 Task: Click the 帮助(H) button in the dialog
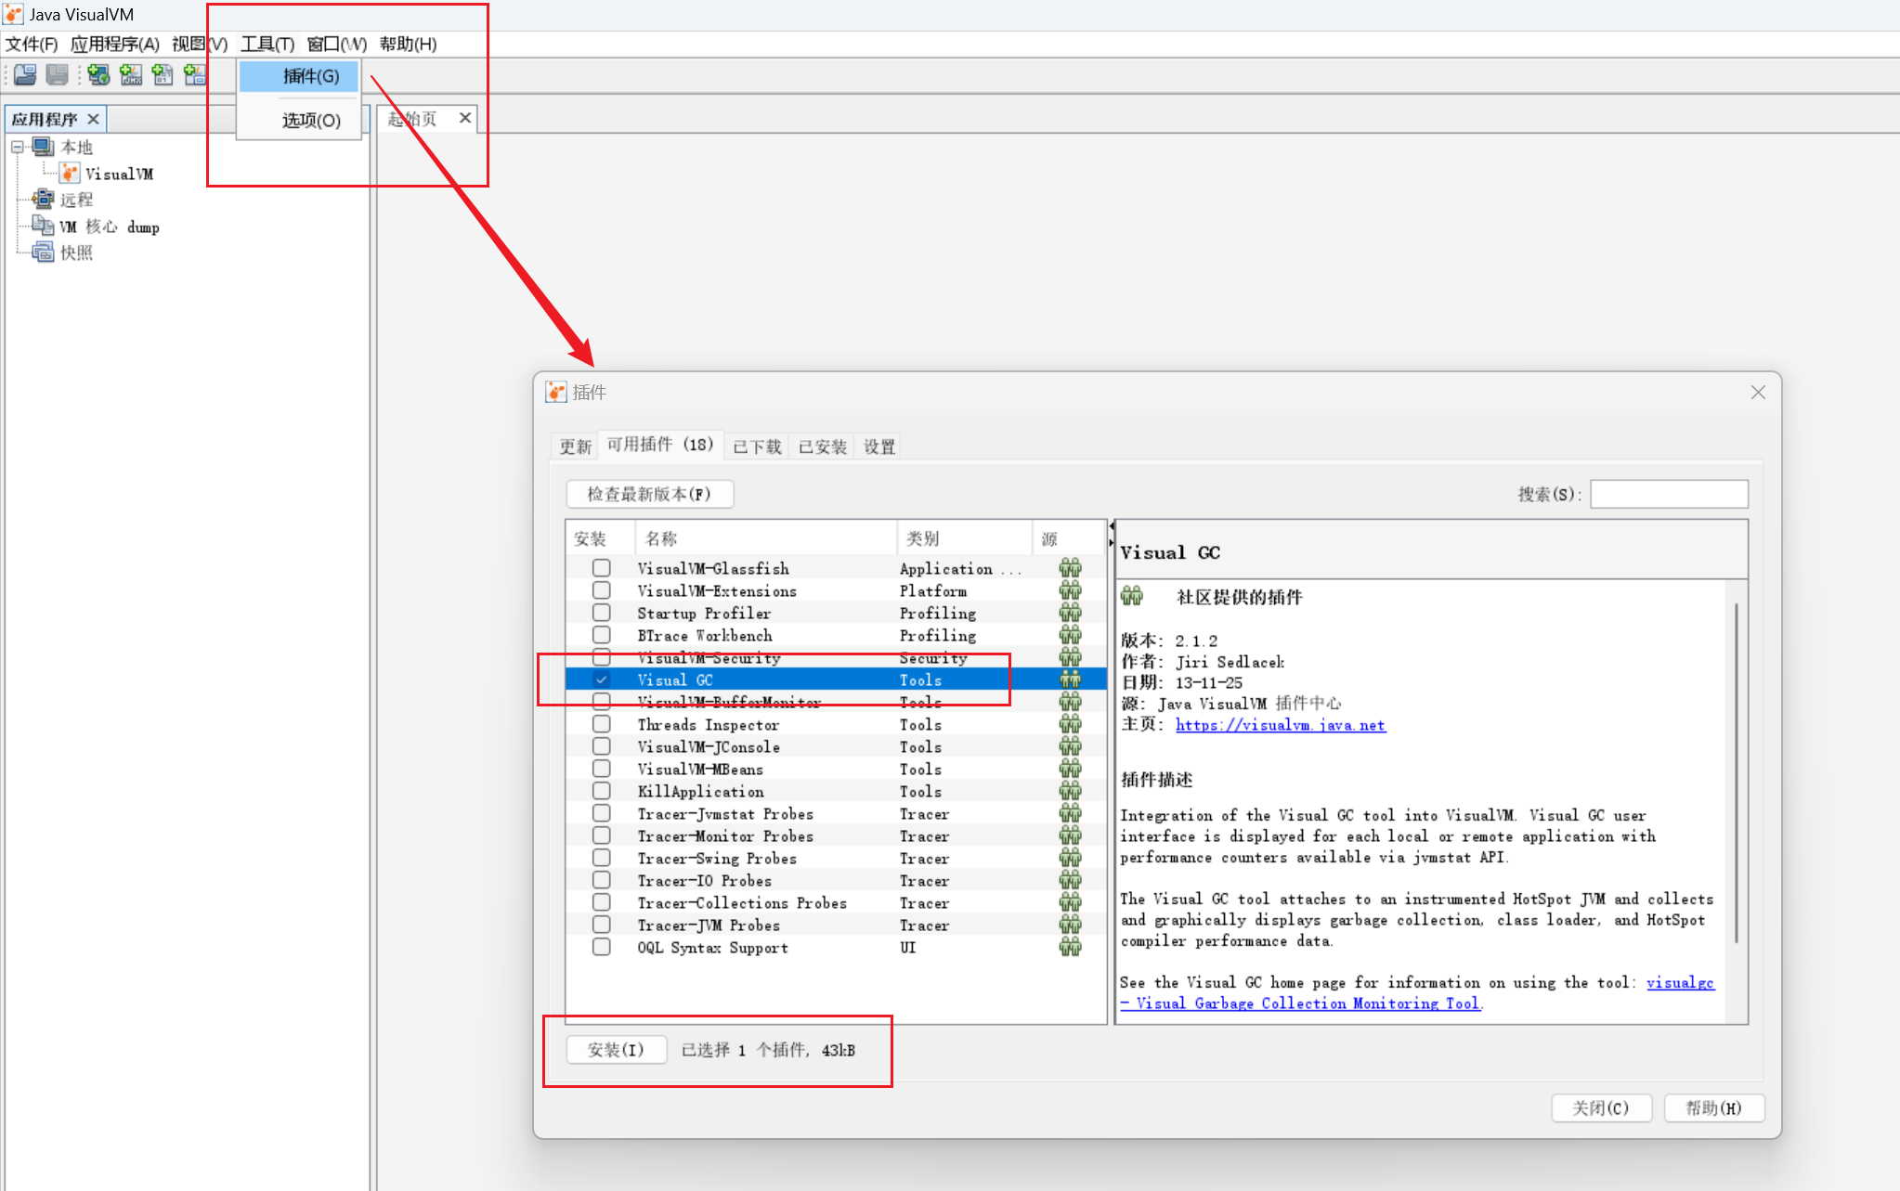[x=1713, y=1107]
